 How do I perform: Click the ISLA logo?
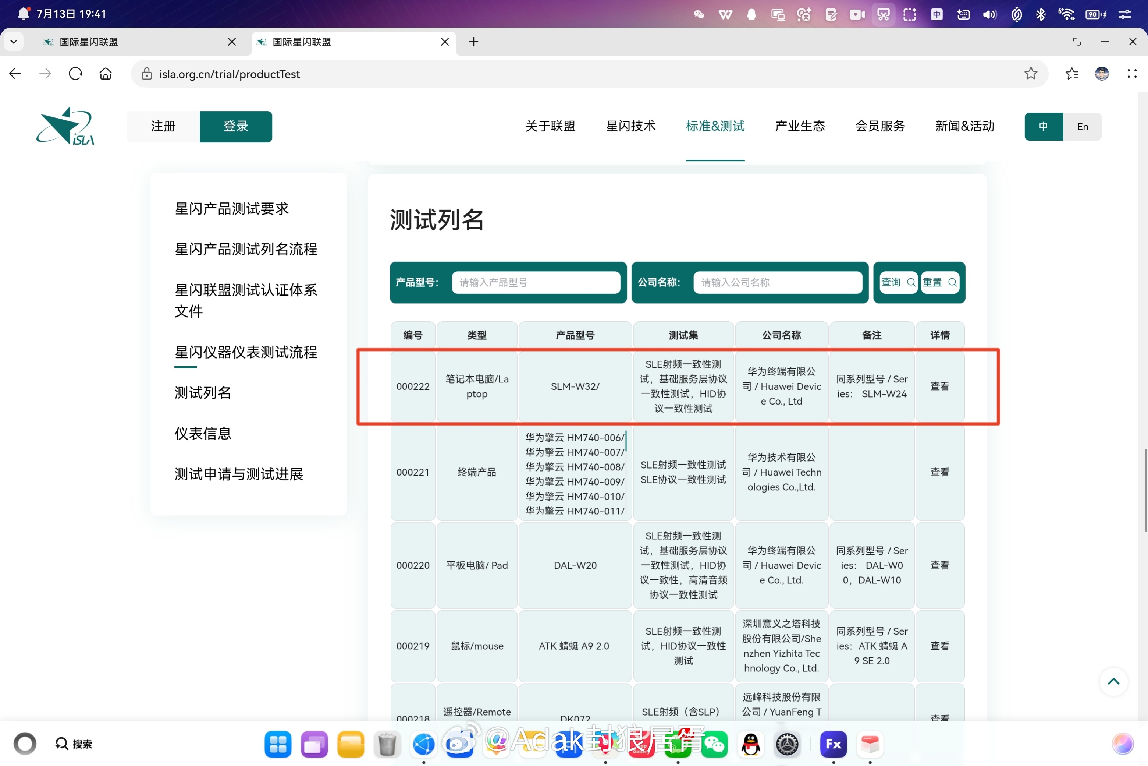[x=65, y=126]
